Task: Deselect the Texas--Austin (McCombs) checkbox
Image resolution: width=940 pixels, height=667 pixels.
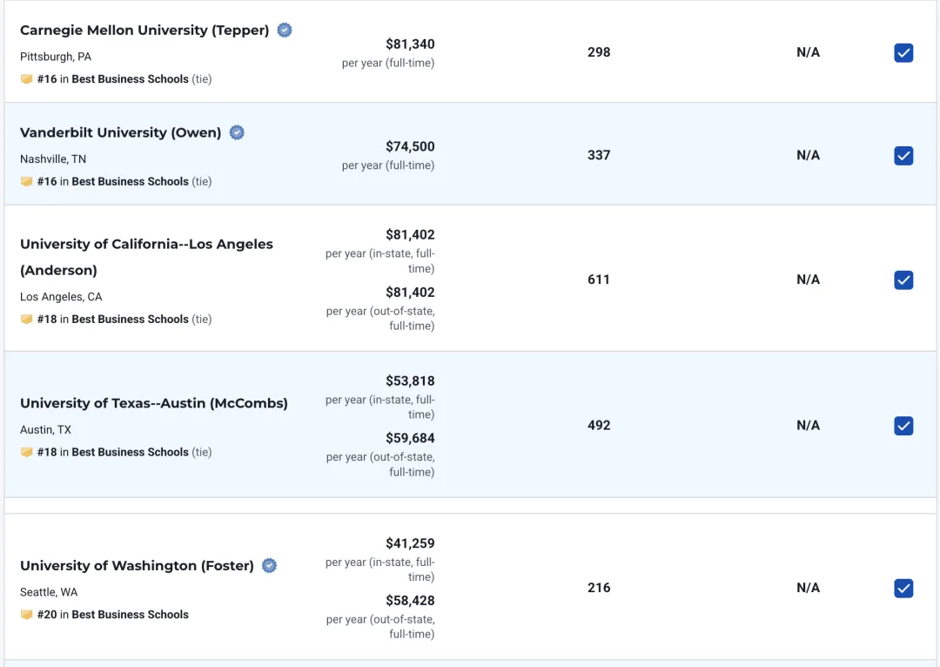Action: click(903, 426)
